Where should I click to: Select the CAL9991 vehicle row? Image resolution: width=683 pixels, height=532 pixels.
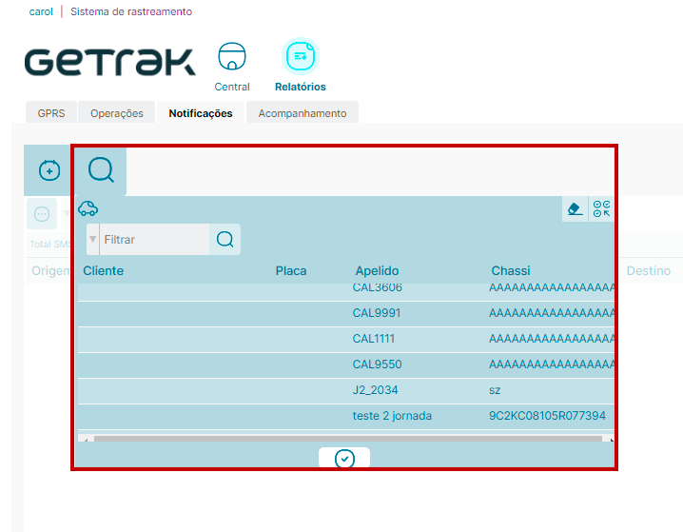click(x=346, y=314)
